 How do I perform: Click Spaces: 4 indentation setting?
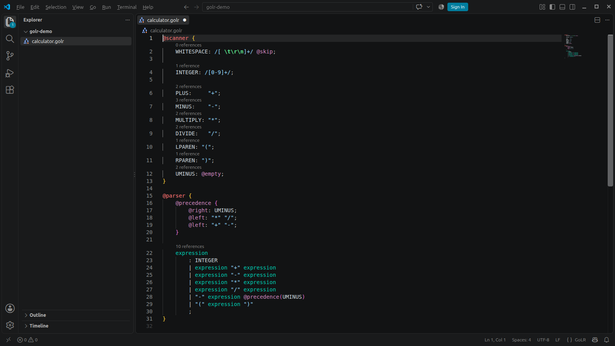[521, 340]
